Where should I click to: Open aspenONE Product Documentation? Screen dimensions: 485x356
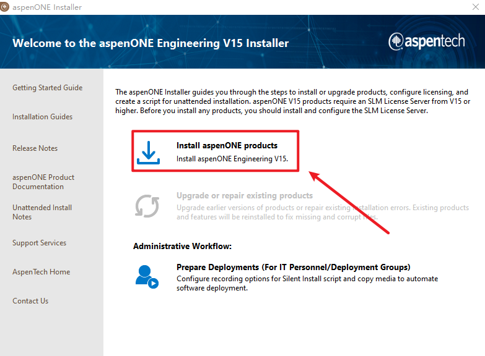pos(43,182)
